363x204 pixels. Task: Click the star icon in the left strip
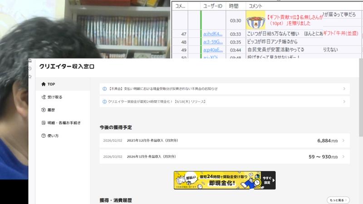pyautogui.click(x=30, y=77)
